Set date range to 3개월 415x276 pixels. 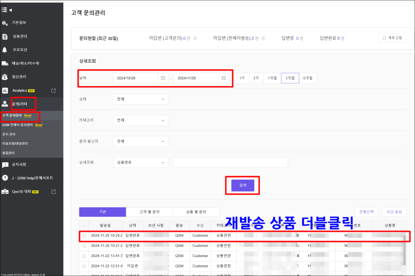pyautogui.click(x=290, y=78)
